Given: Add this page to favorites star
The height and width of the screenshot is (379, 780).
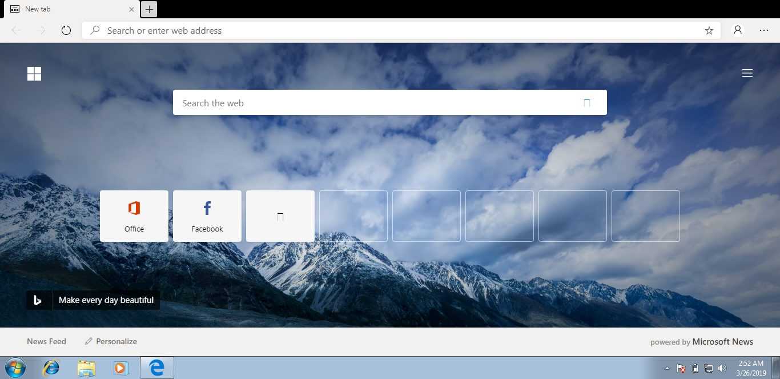Looking at the screenshot, I should click(709, 31).
